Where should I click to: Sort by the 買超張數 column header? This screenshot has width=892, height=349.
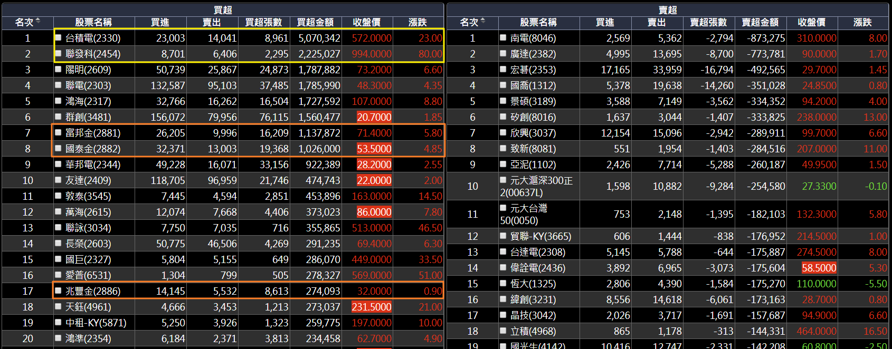point(263,22)
